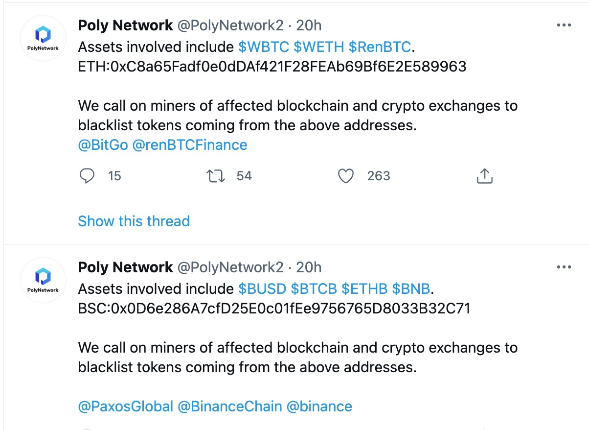Viewport: 589px width, 430px height.
Task: Visit the @BinanceChain mention
Action: (x=230, y=406)
